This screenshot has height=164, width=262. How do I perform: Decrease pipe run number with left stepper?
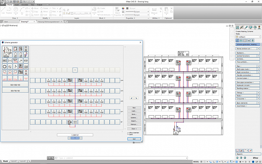(x=69, y=138)
